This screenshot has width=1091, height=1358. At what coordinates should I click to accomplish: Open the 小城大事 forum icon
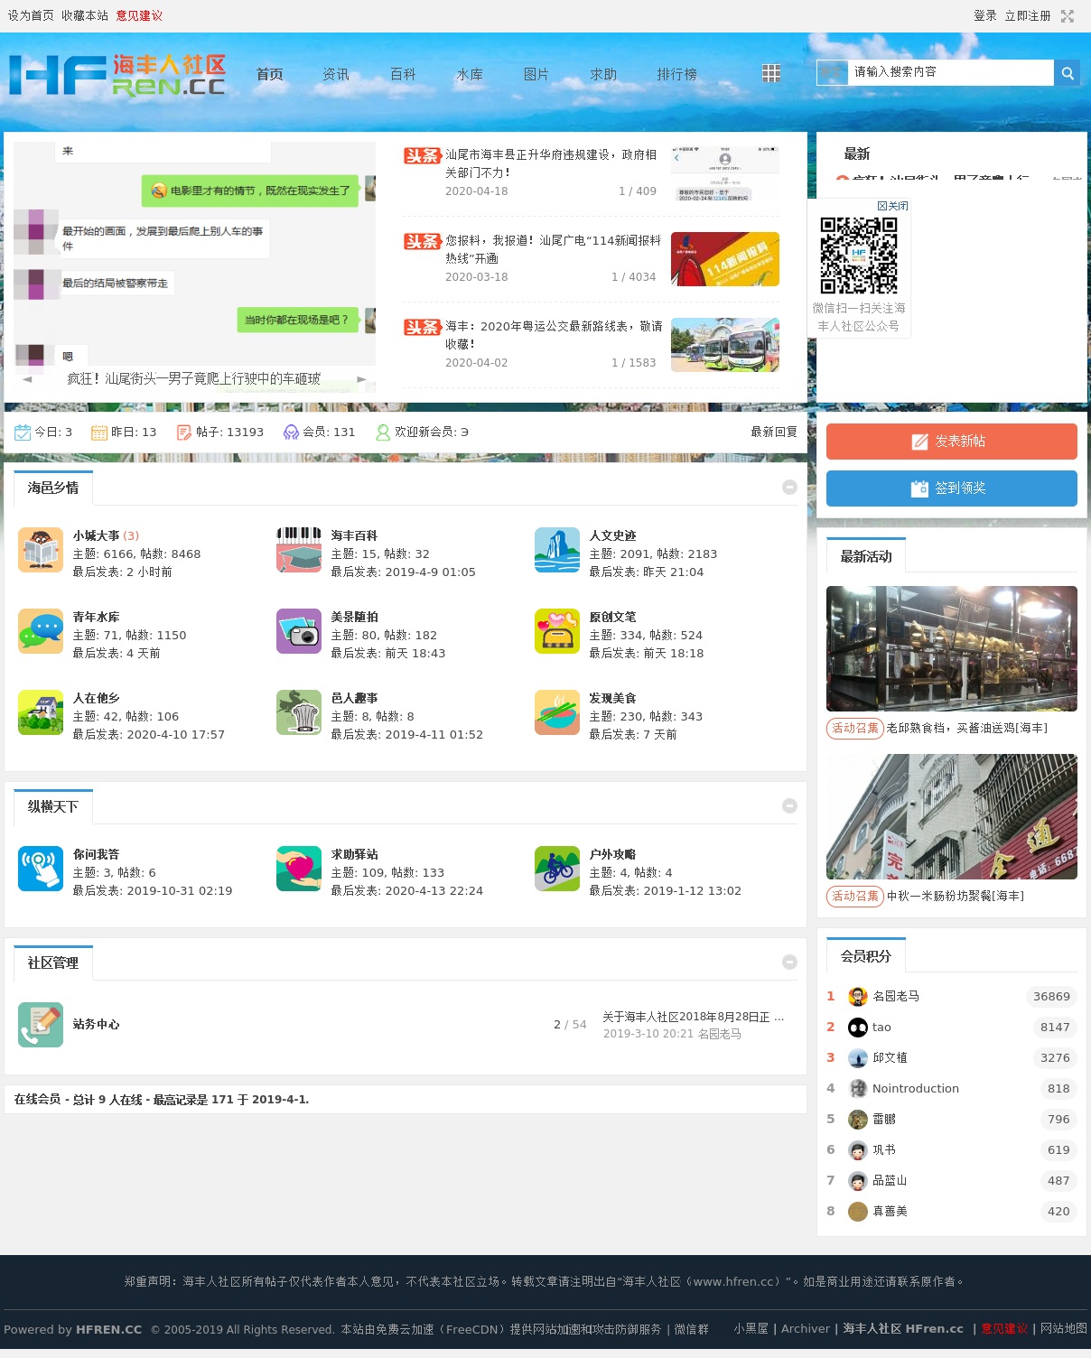[41, 550]
